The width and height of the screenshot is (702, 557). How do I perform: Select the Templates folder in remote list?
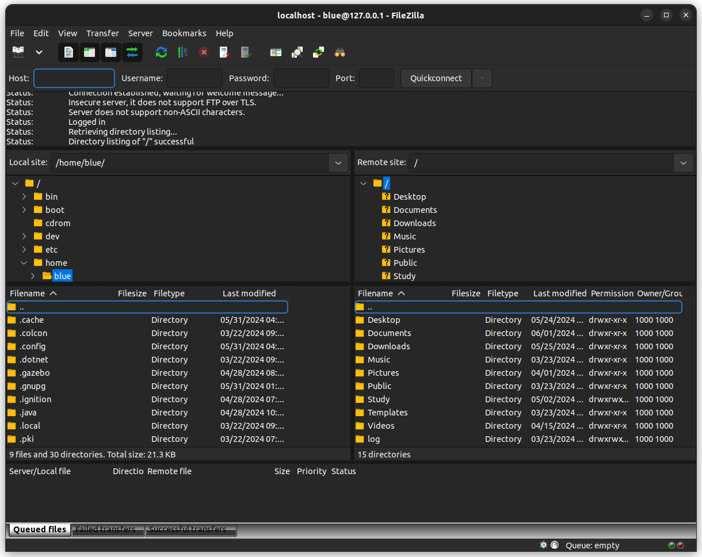pyautogui.click(x=518, y=413)
